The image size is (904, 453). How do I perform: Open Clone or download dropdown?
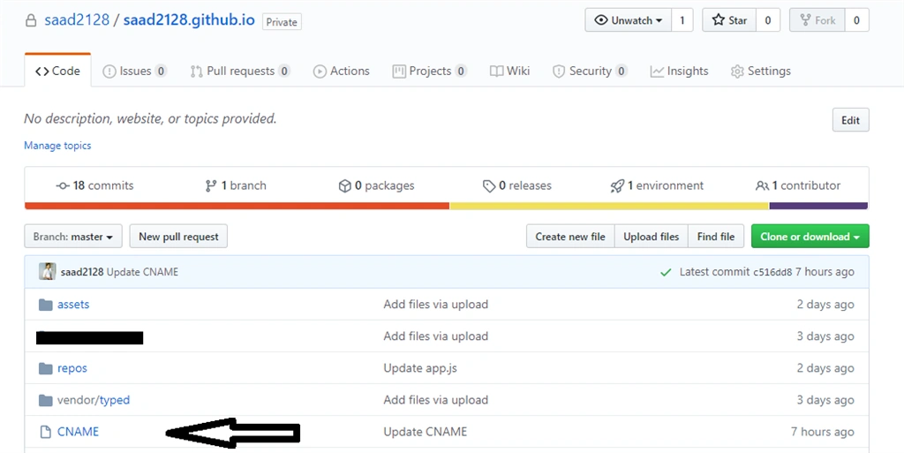coord(810,237)
